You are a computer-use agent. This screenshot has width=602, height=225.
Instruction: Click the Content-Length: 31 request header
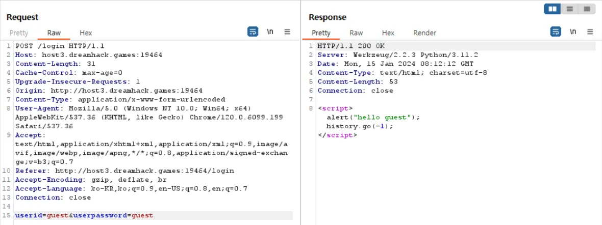coord(55,64)
